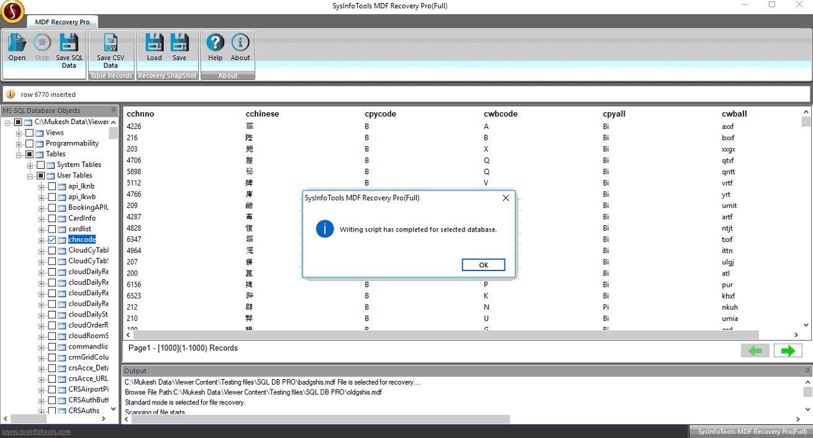Go to next page with green right arrow
The image size is (813, 438).
point(788,351)
